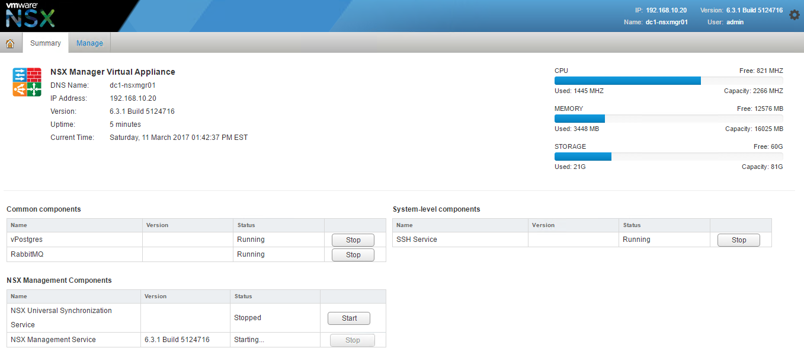Click the CPU Capacity 2266 MHZ text
804x351 pixels.
(754, 91)
